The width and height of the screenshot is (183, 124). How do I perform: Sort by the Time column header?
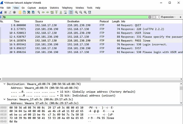coord(24,21)
